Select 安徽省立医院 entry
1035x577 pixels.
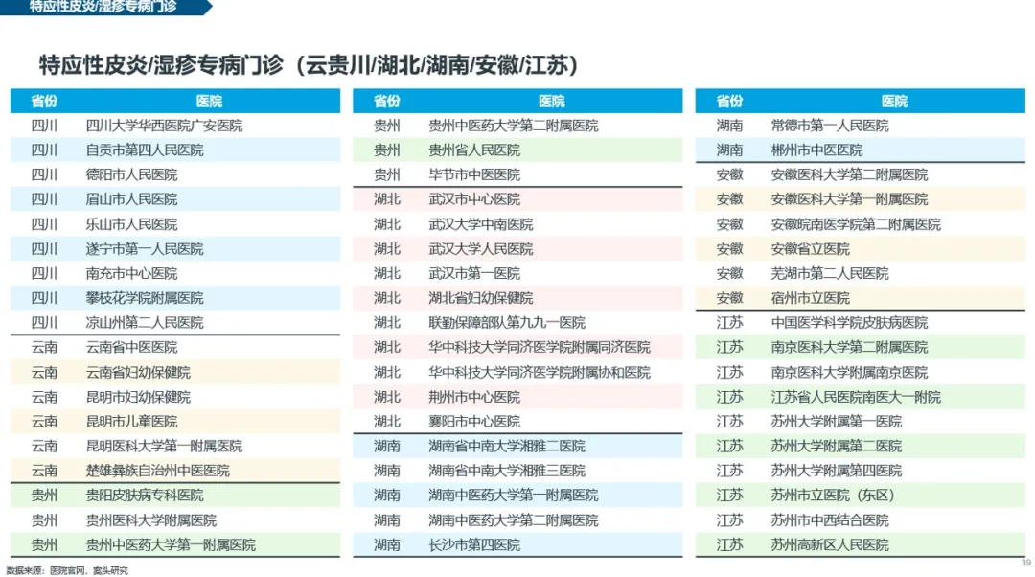click(x=810, y=249)
